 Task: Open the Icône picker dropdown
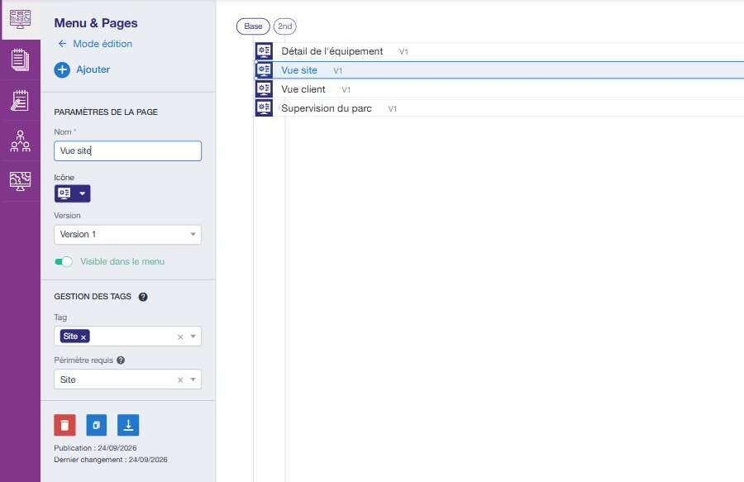[x=72, y=193]
